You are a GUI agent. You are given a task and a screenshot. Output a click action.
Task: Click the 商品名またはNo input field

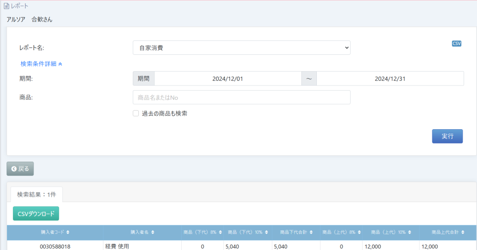tap(241, 98)
